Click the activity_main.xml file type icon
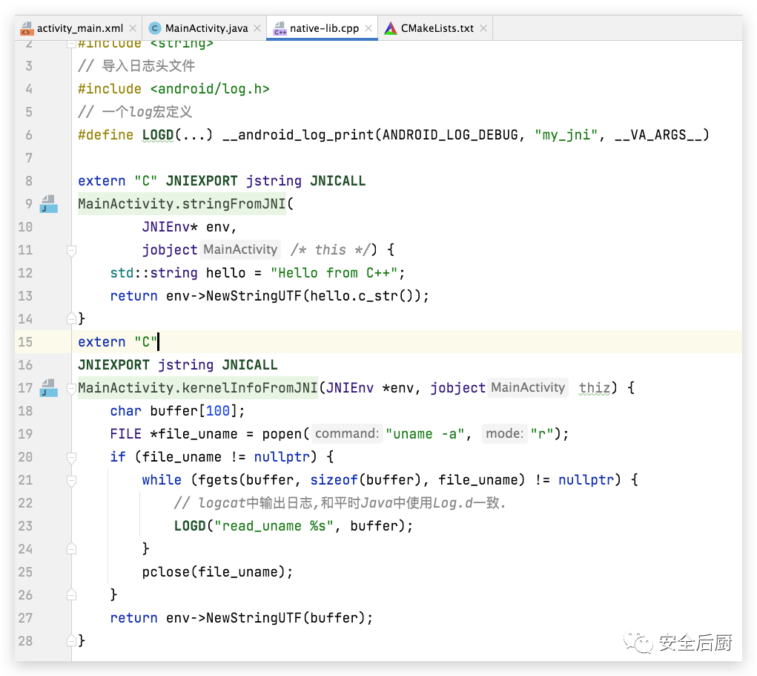757x676 pixels. click(x=27, y=29)
